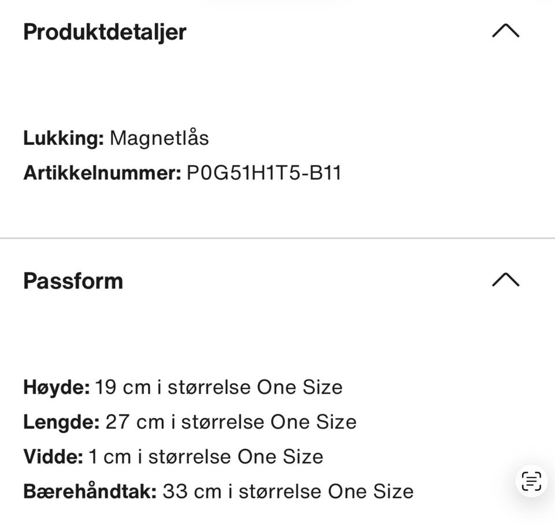Click the Magnetlås value text
Screen dimensions: 555x531
(x=160, y=137)
